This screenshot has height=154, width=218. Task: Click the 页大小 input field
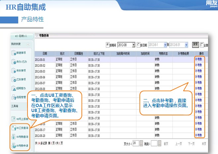coord(136,143)
